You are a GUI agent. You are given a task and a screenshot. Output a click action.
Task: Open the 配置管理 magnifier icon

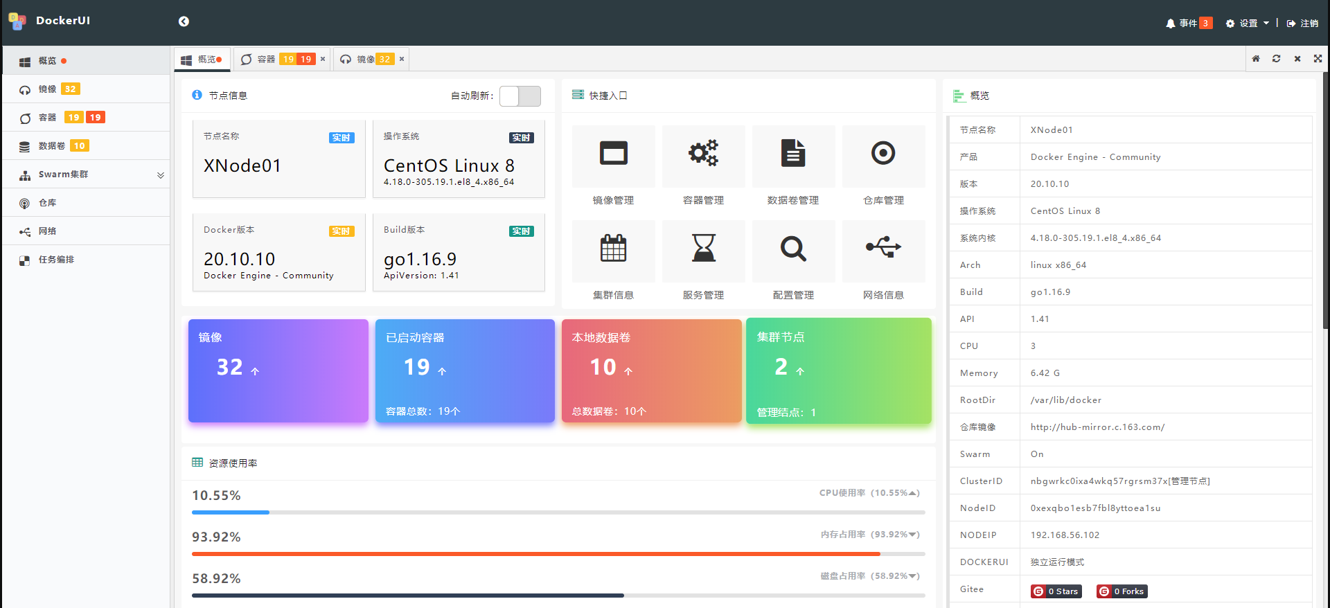[x=793, y=249]
